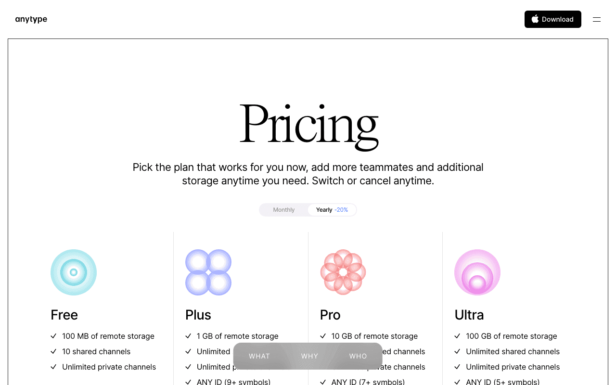616x385 pixels.
Task: Click the large Pricing heading
Action: [308, 125]
